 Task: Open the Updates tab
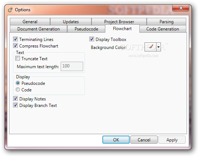click(71, 22)
